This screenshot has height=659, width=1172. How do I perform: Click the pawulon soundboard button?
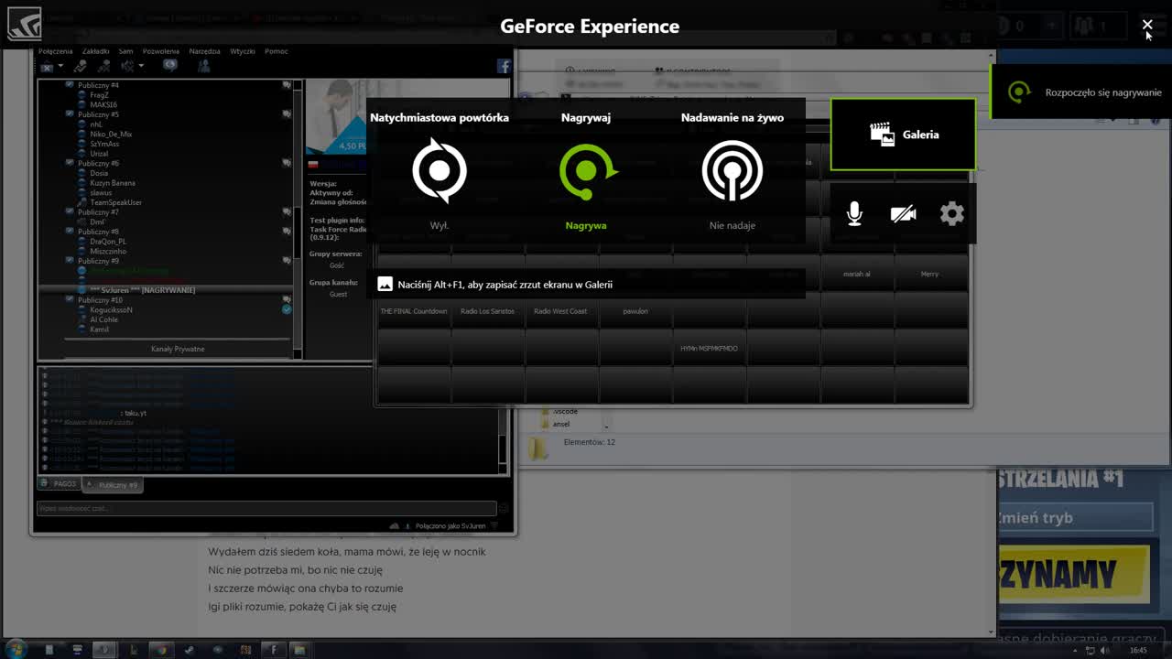pyautogui.click(x=635, y=311)
